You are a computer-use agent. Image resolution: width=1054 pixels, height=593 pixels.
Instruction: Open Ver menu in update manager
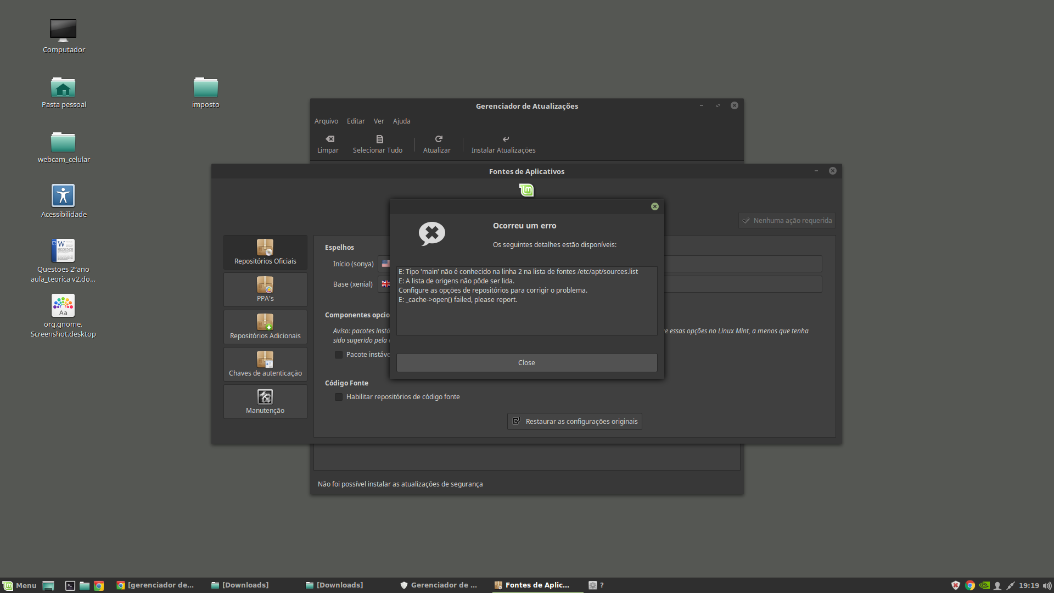(x=379, y=121)
